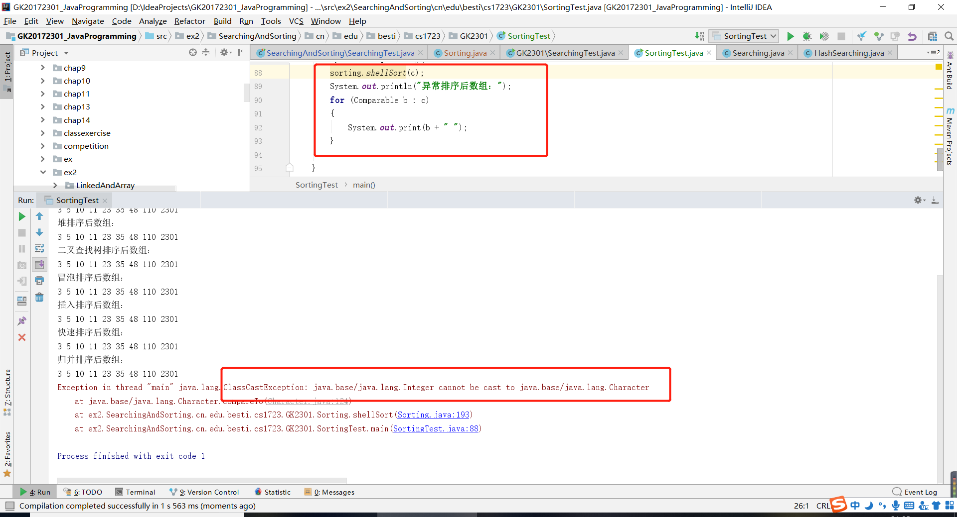Click the down arrow for next stack frame
Viewport: 957px width, 517px height.
point(39,232)
